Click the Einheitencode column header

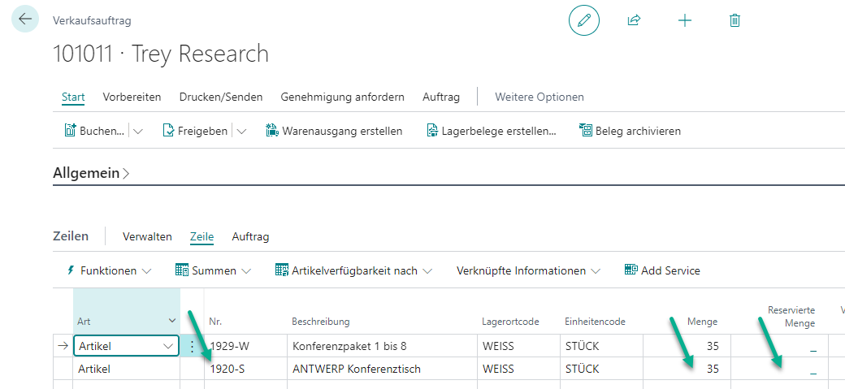click(595, 322)
